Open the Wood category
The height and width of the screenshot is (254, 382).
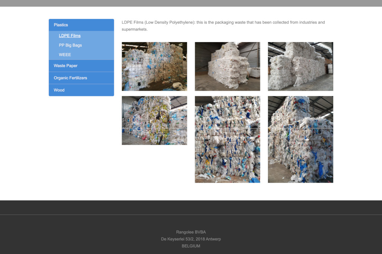click(59, 90)
